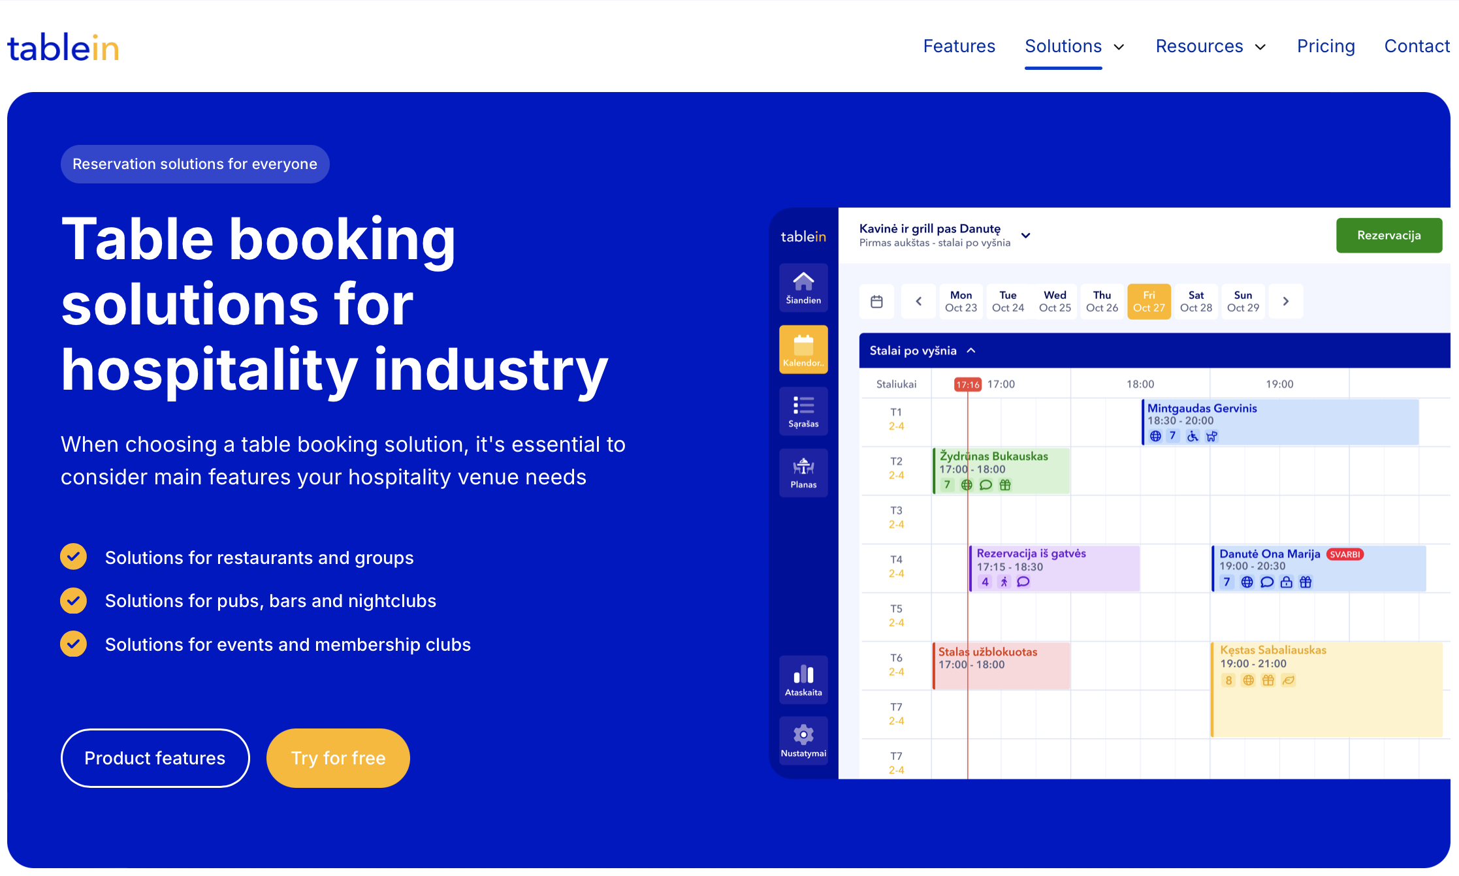Open the Ataskaita reports chart icon
Viewport: 1459px width, 876px height.
point(803,680)
